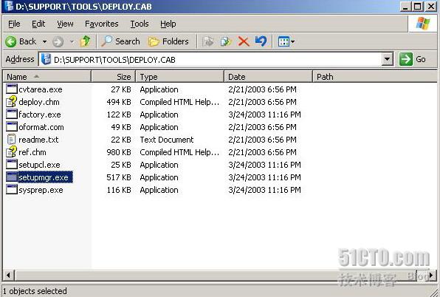Click the highlighted setupmgr.exe file name
Screen dimensions: 440x297
[45, 177]
